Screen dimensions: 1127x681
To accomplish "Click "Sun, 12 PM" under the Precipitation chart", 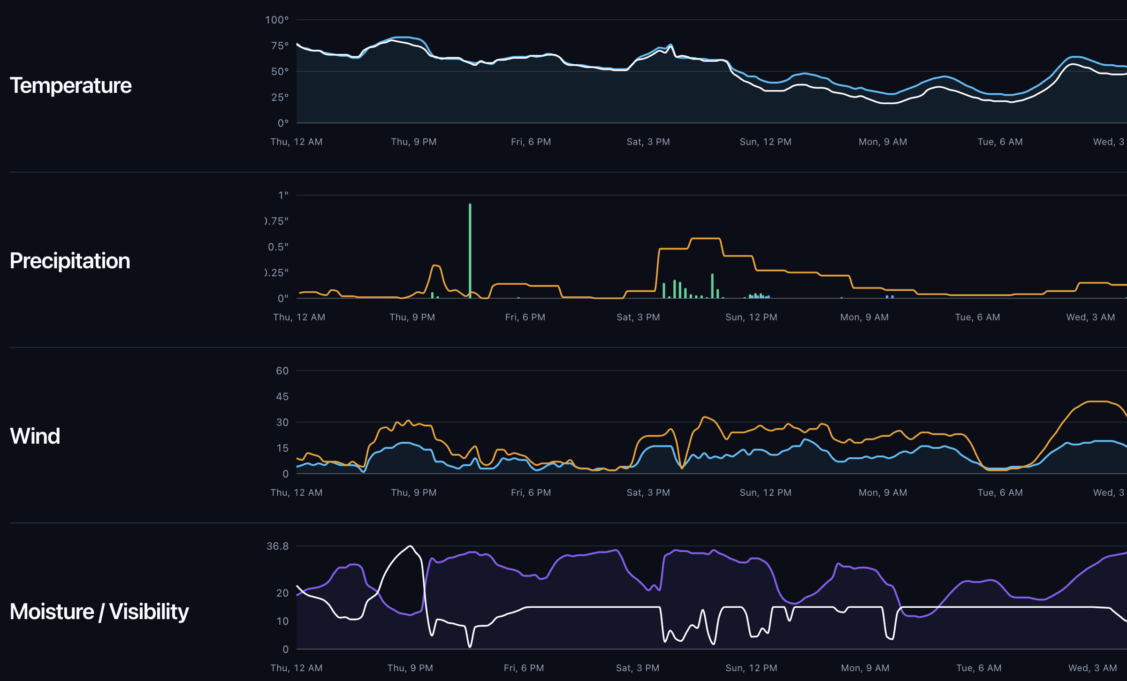I will tap(752, 317).
